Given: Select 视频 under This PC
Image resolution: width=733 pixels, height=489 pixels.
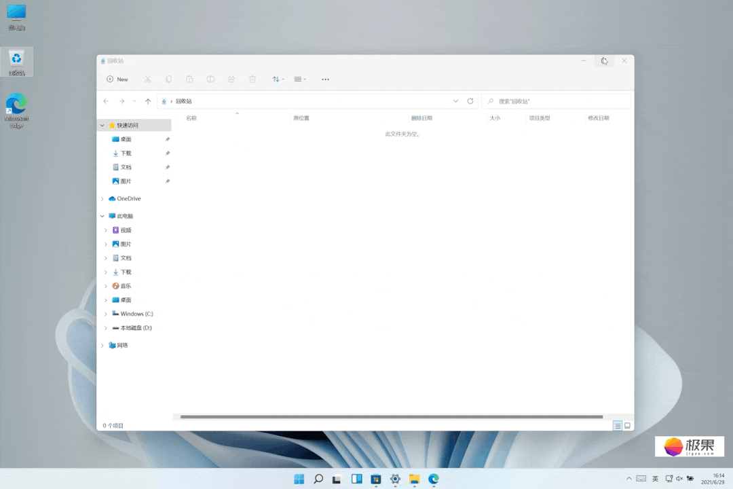Looking at the screenshot, I should click(126, 230).
